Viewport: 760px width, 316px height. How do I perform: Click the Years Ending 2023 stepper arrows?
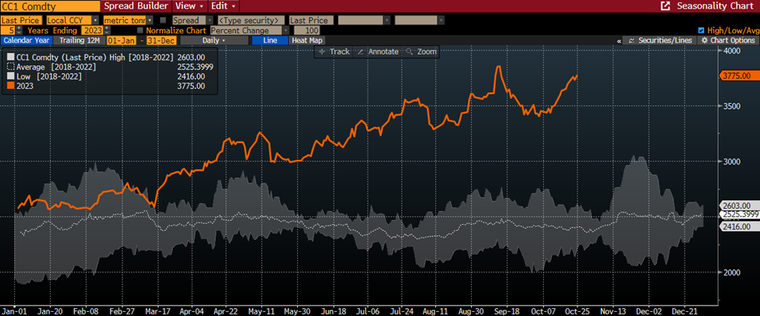(x=107, y=30)
